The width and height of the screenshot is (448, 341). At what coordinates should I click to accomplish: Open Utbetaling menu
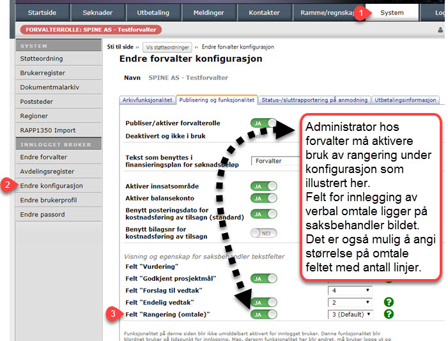point(153,13)
